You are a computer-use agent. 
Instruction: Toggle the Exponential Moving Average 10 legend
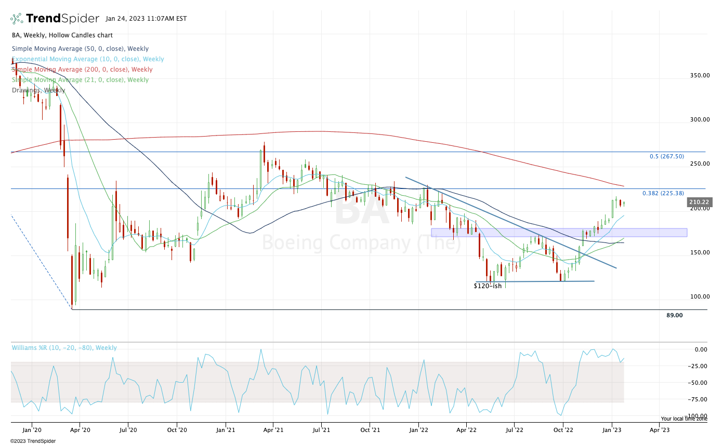pos(88,59)
